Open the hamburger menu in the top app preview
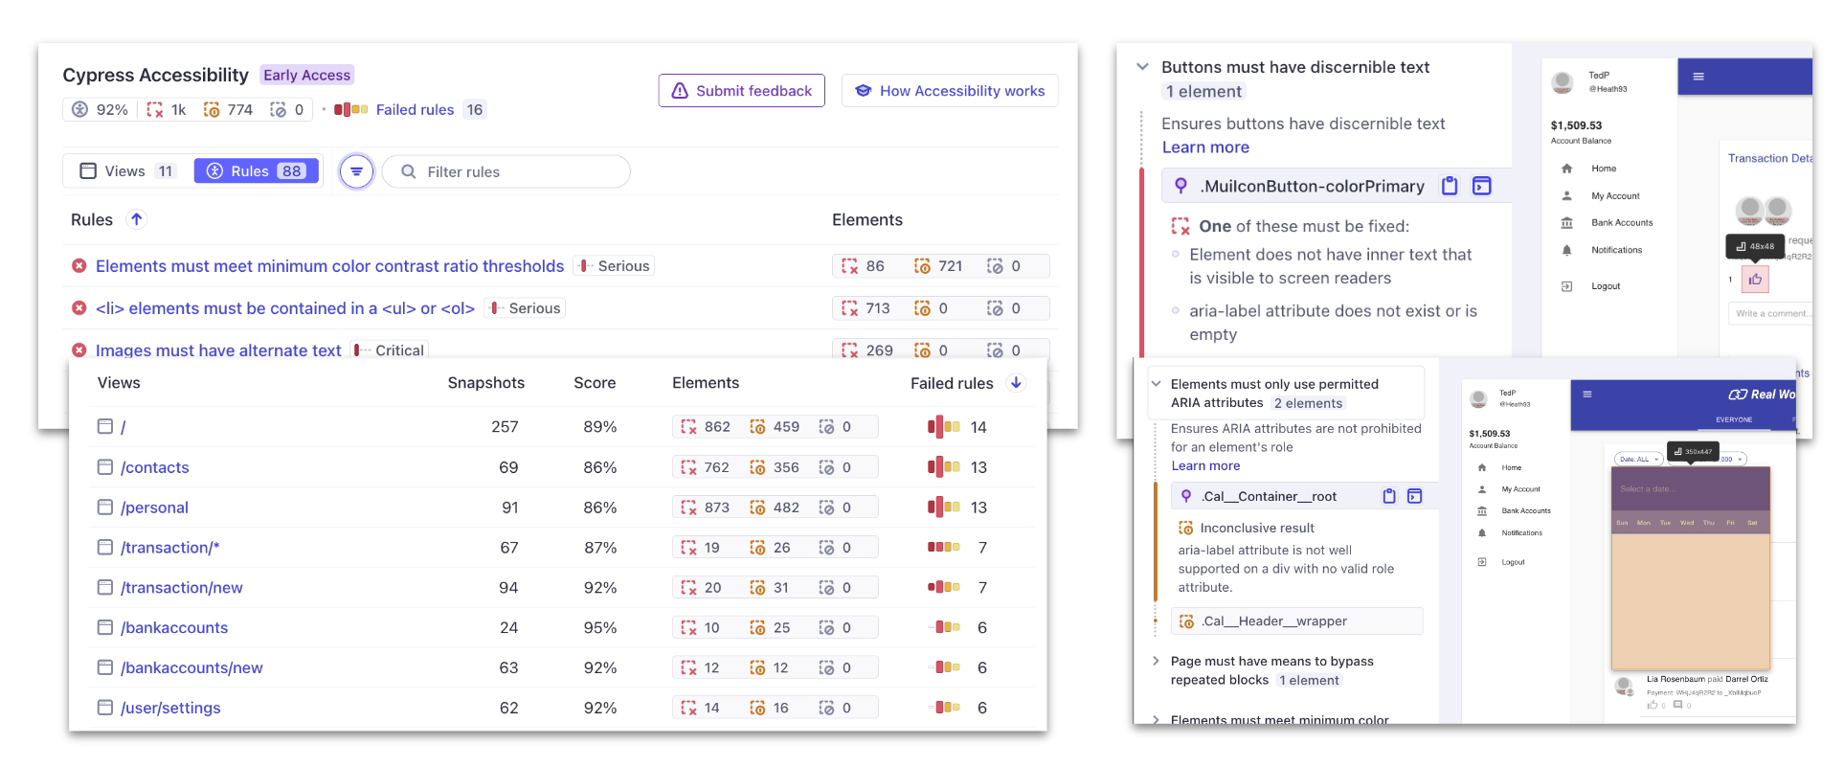The width and height of the screenshot is (1844, 767). [x=1698, y=77]
